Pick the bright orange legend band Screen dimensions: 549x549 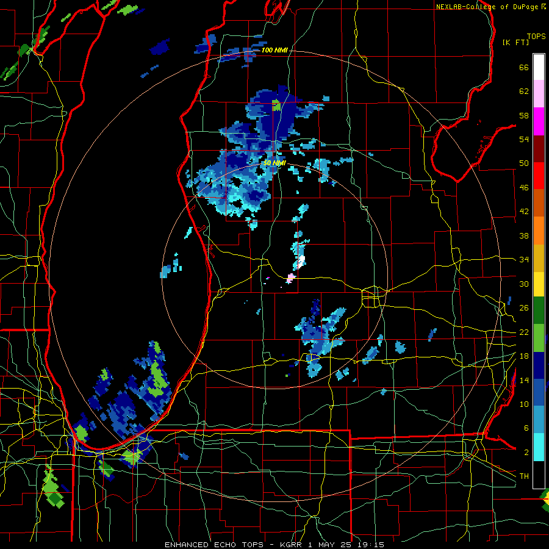pyautogui.click(x=539, y=231)
